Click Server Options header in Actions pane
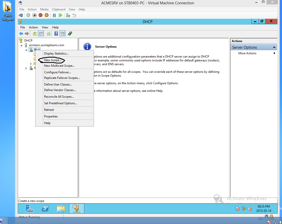The width and height of the screenshot is (282, 224). 254,47
